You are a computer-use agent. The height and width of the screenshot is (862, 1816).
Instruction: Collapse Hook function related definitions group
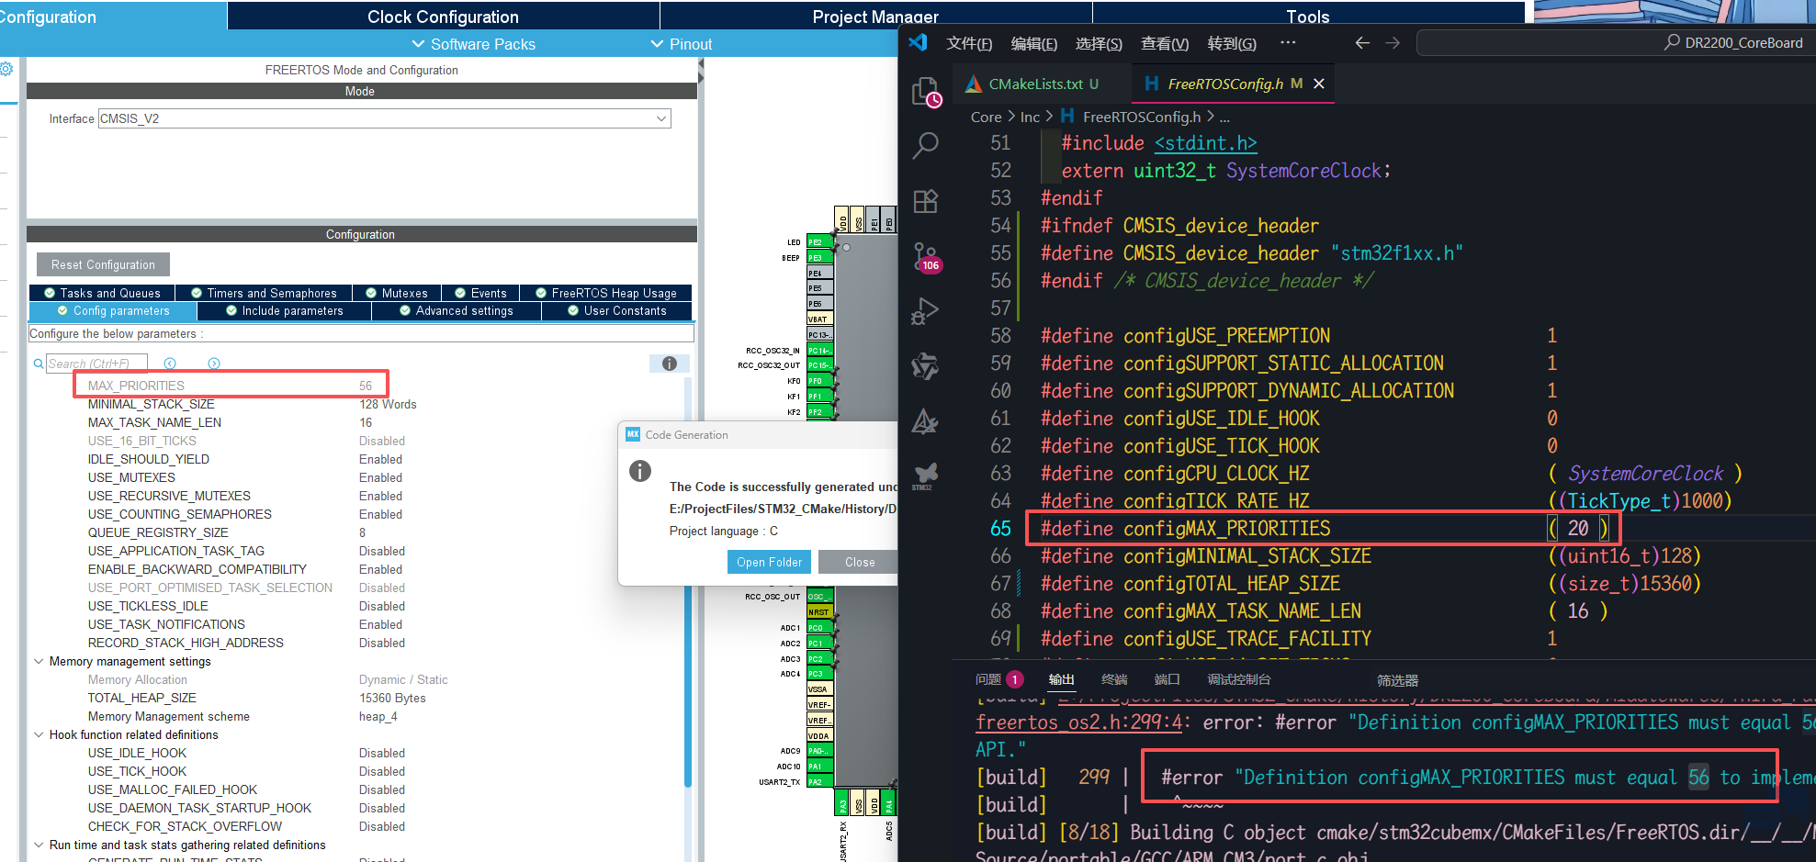(x=39, y=734)
